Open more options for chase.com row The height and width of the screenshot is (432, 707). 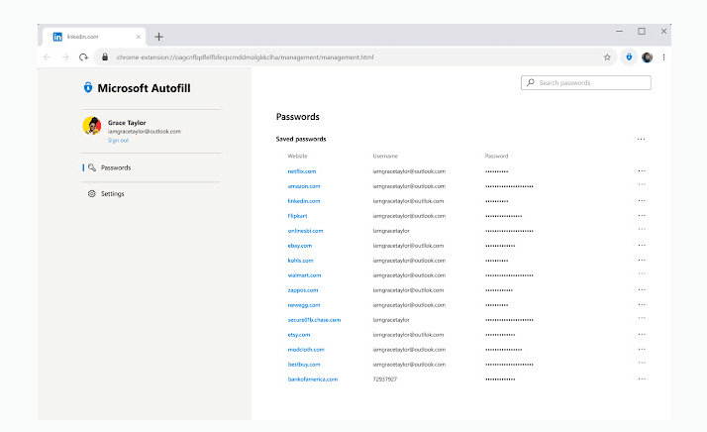pyautogui.click(x=642, y=318)
